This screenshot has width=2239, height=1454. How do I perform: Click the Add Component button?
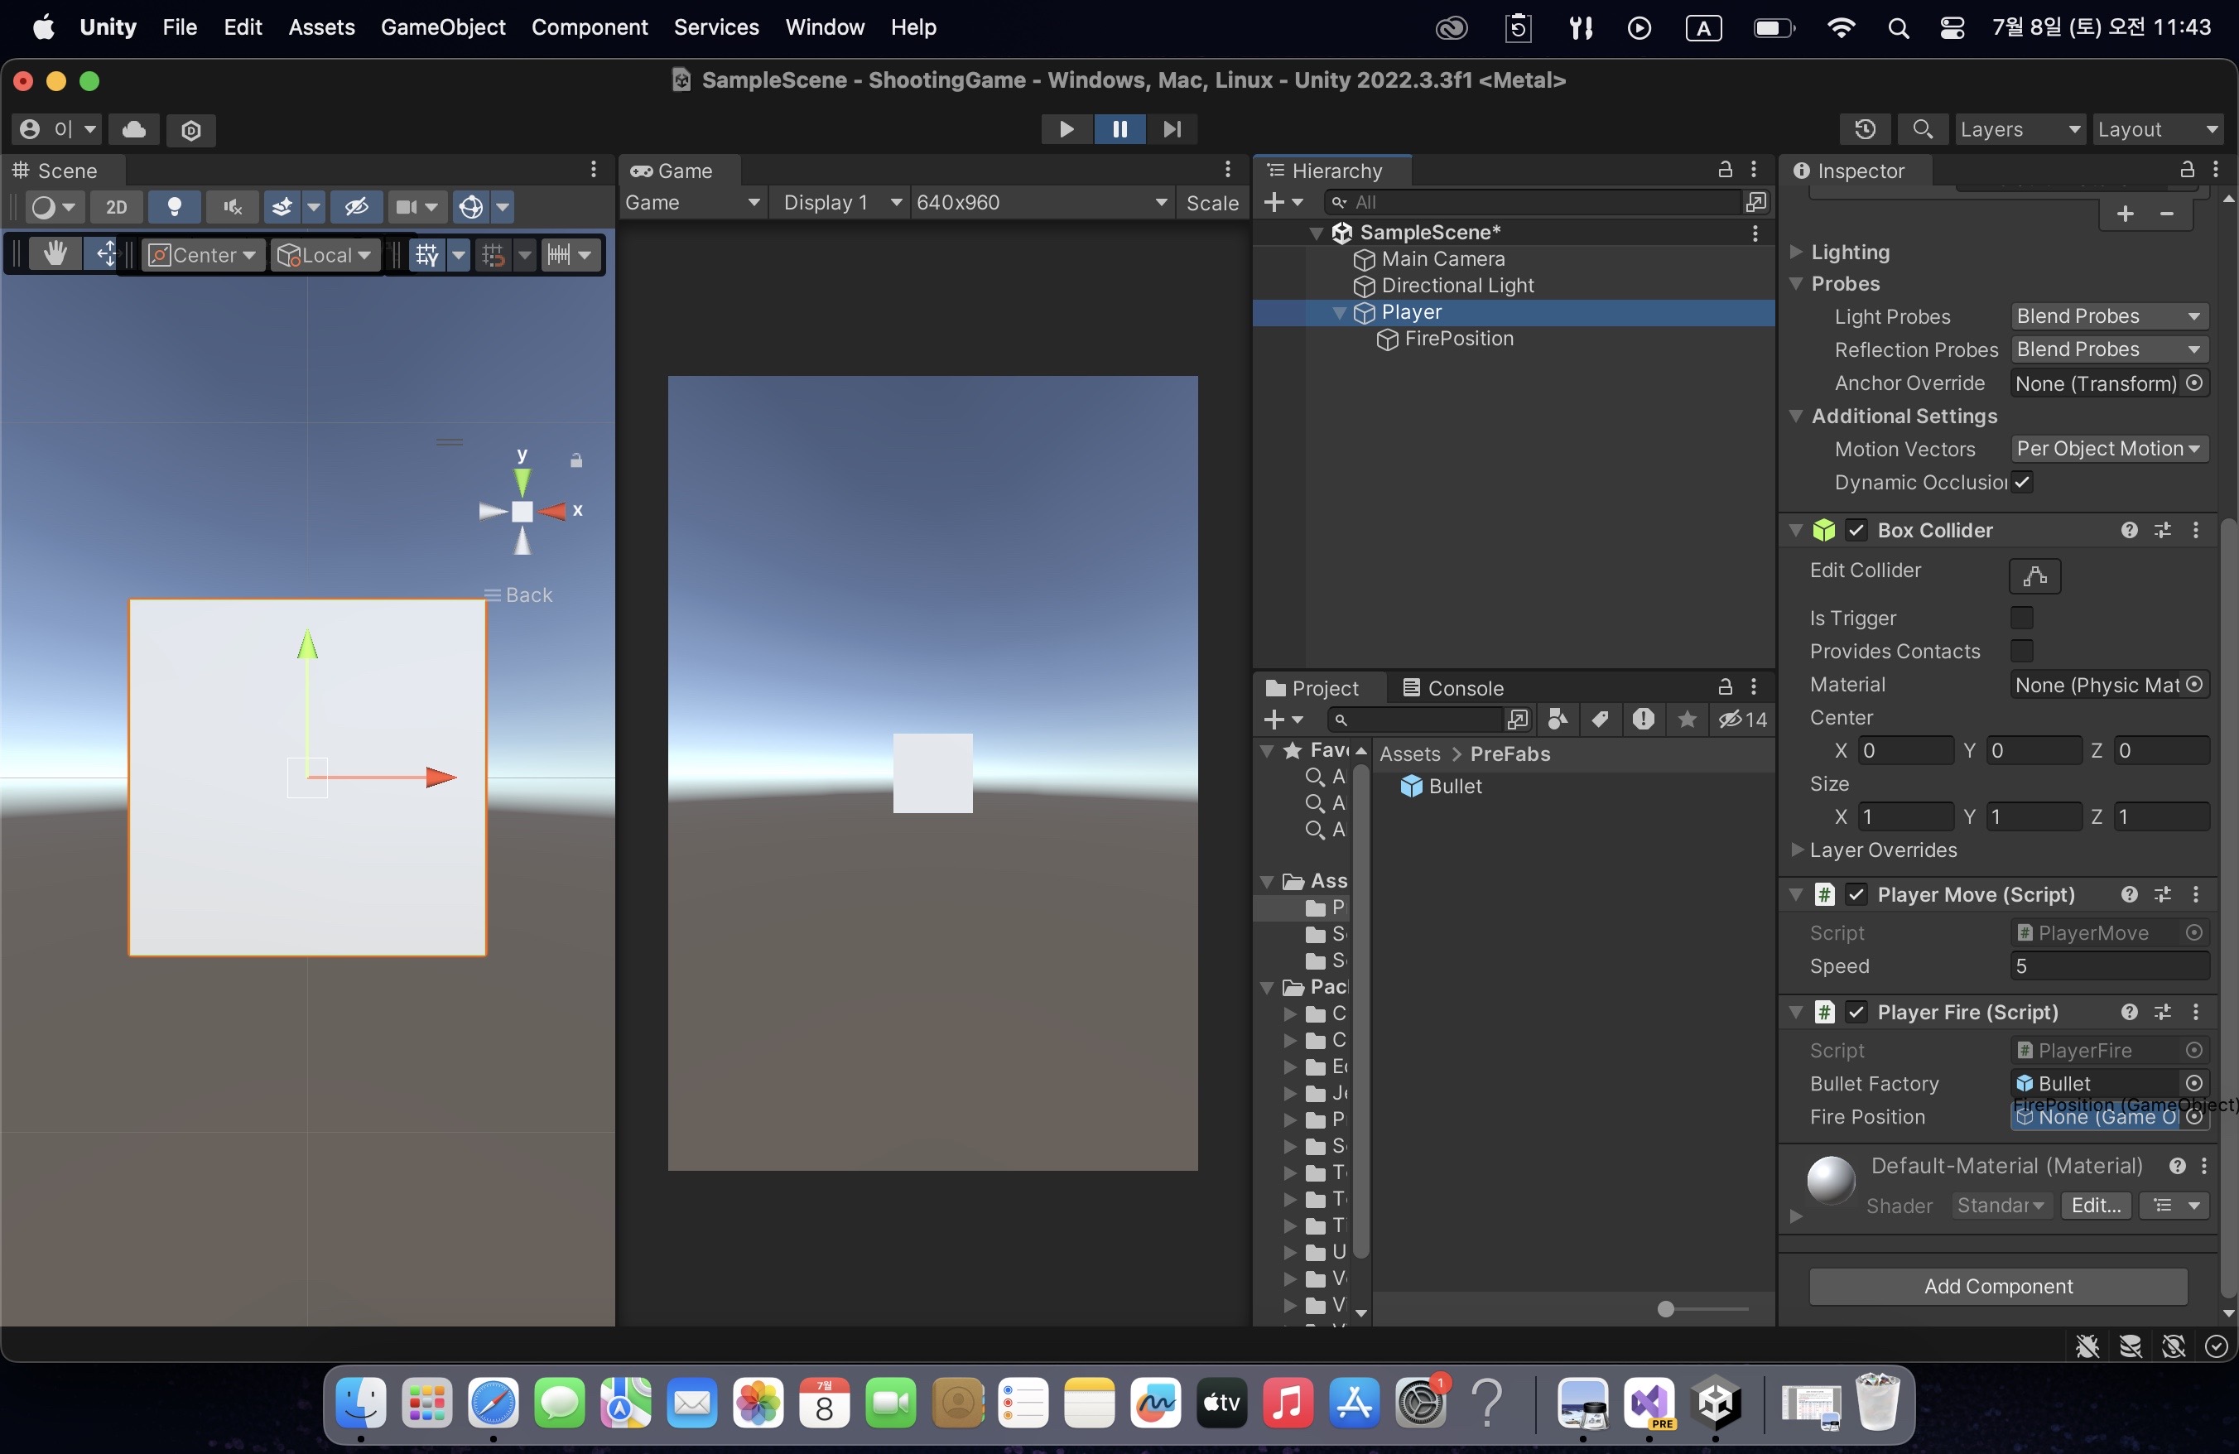1997,1286
